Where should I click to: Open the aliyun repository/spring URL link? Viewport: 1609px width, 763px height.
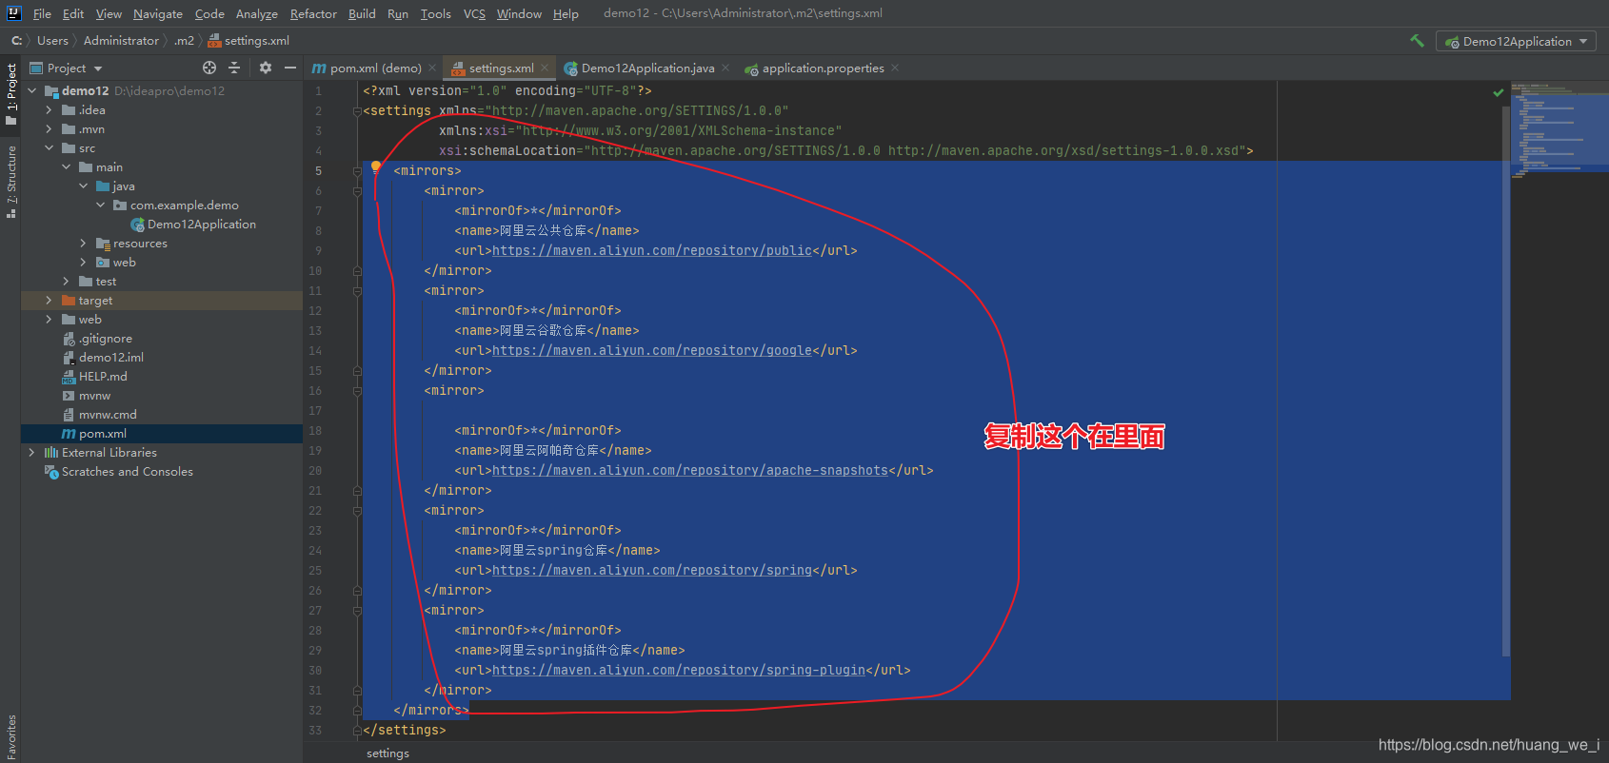tap(652, 570)
